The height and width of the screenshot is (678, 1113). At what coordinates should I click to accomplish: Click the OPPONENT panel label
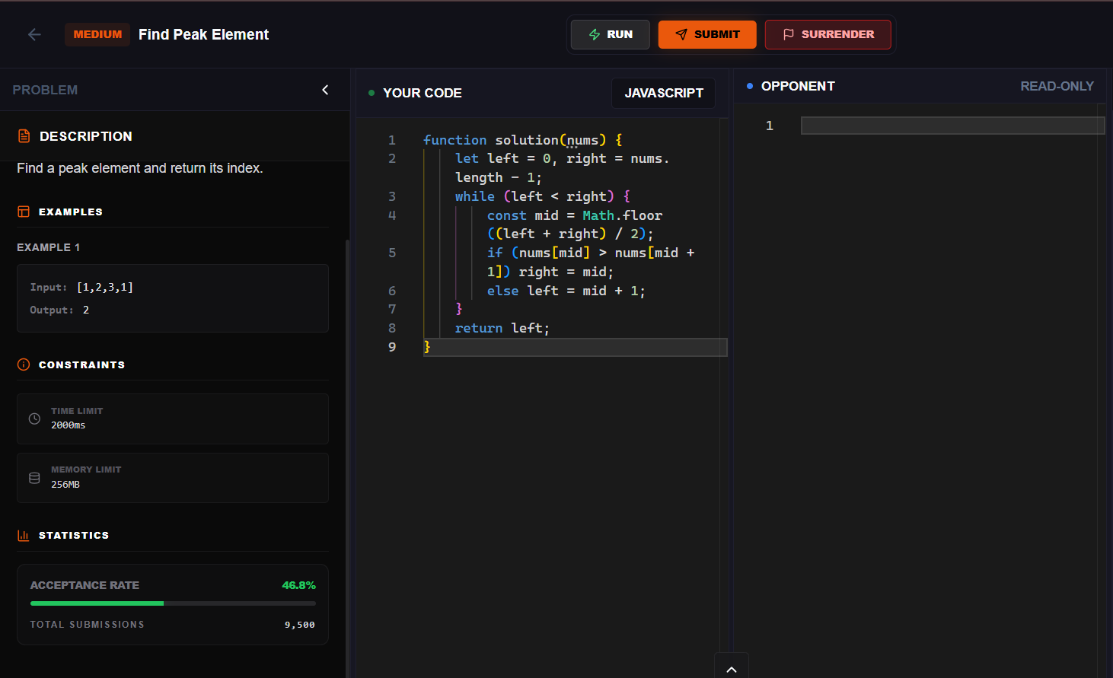[798, 86]
